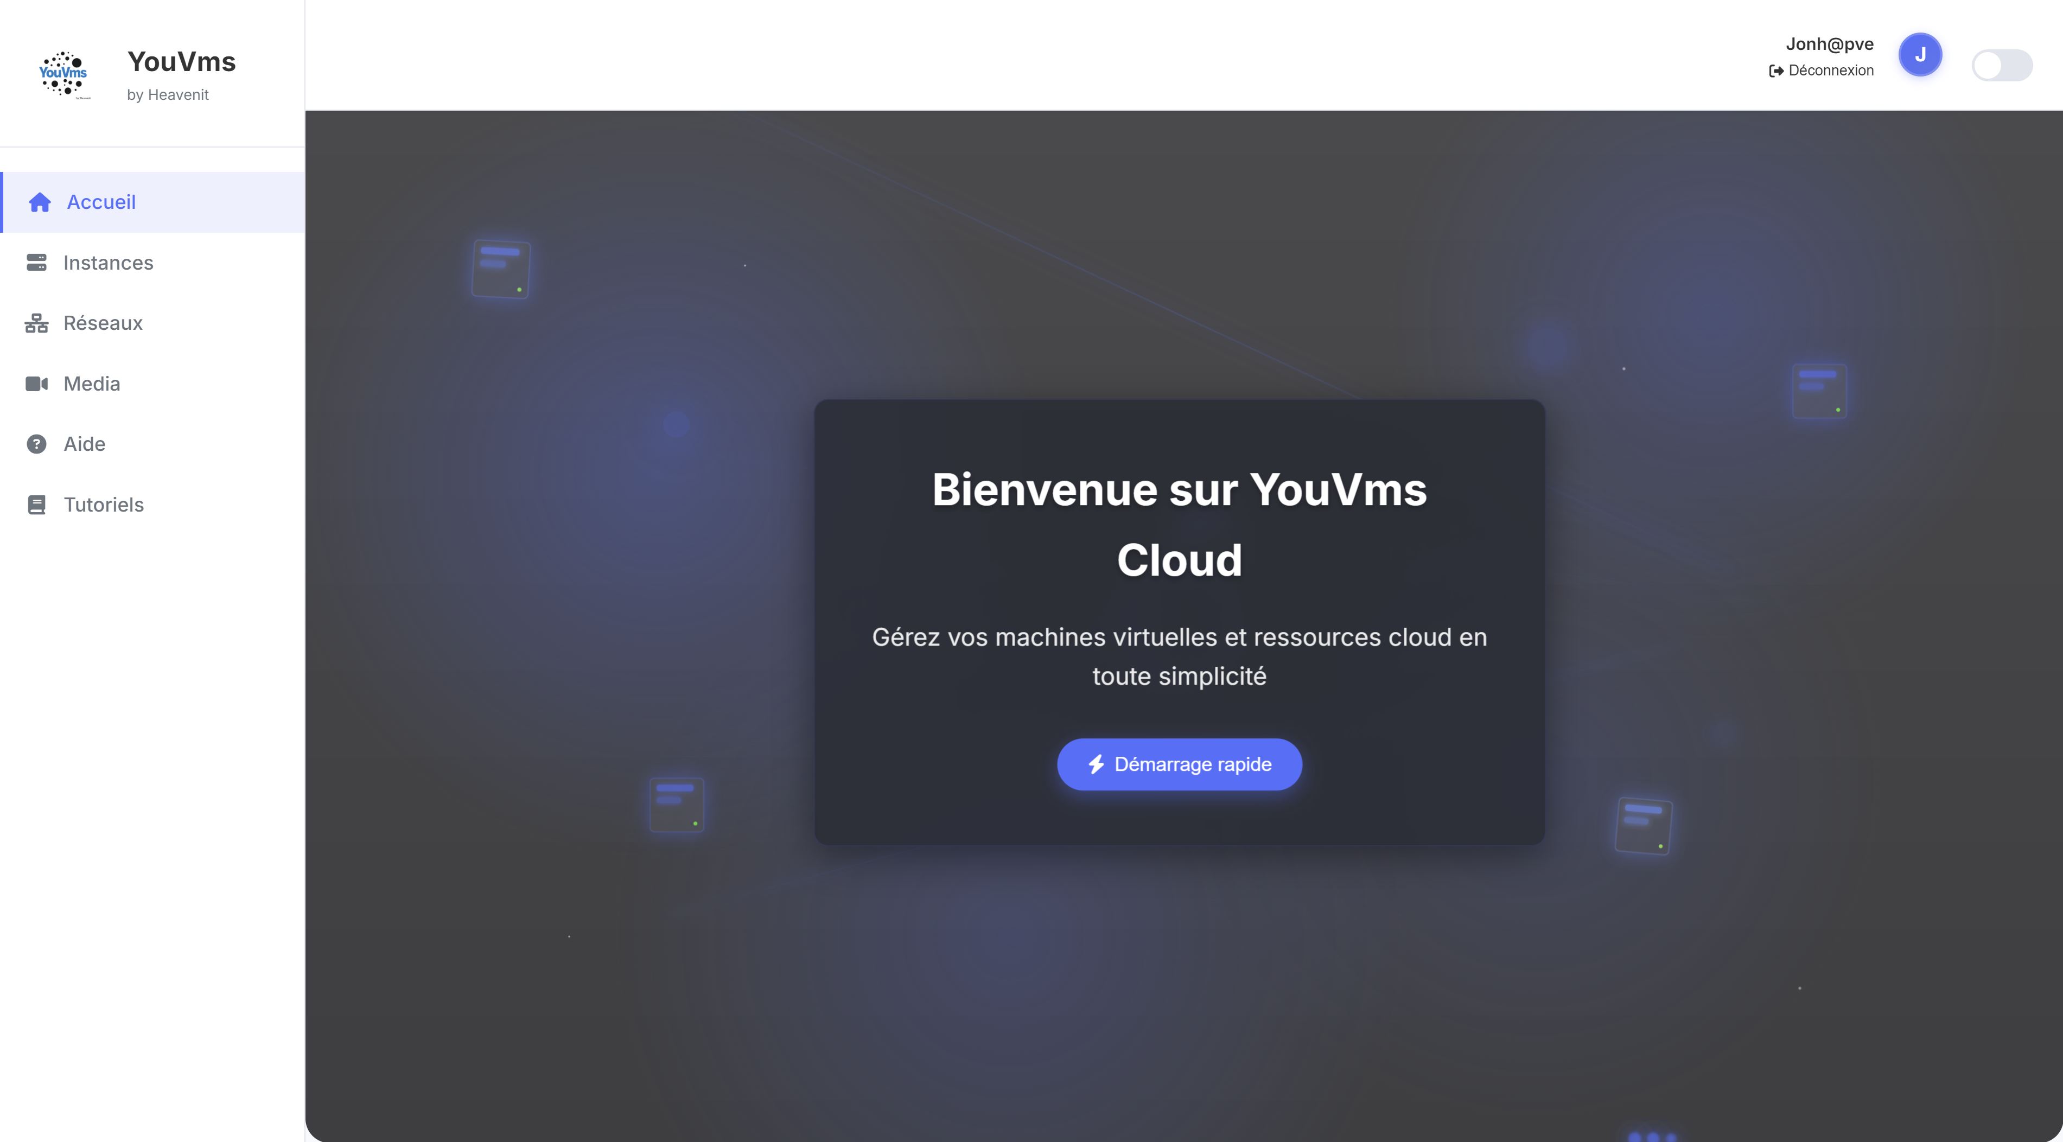Click the Déconnexion link
The width and height of the screenshot is (2063, 1142).
coord(1830,71)
